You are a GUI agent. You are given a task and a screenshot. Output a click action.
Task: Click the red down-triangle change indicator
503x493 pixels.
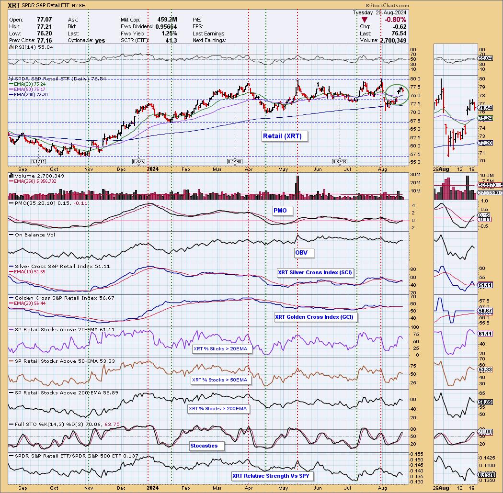coord(365,20)
